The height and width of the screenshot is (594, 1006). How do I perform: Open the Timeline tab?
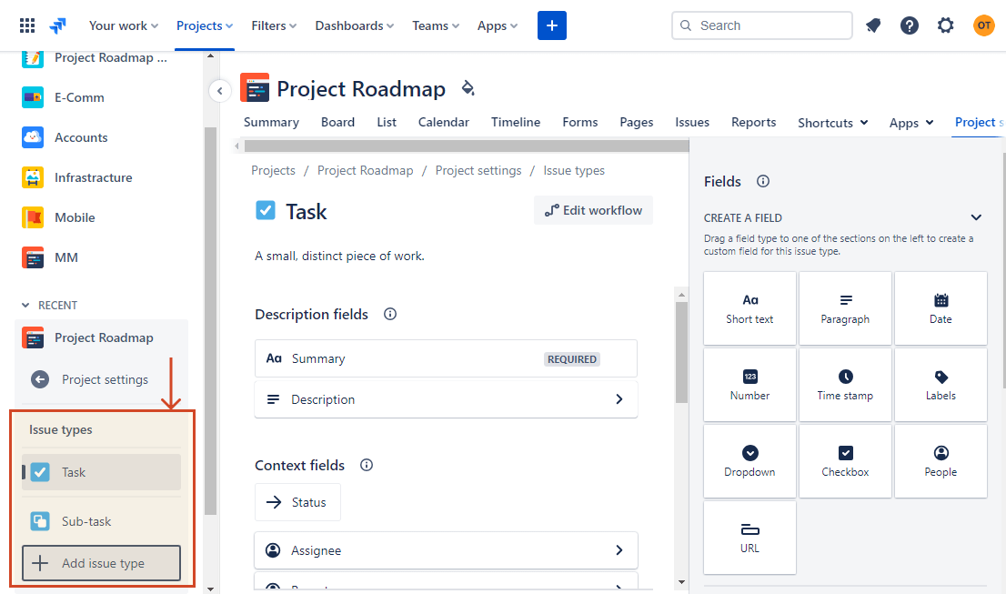(515, 122)
